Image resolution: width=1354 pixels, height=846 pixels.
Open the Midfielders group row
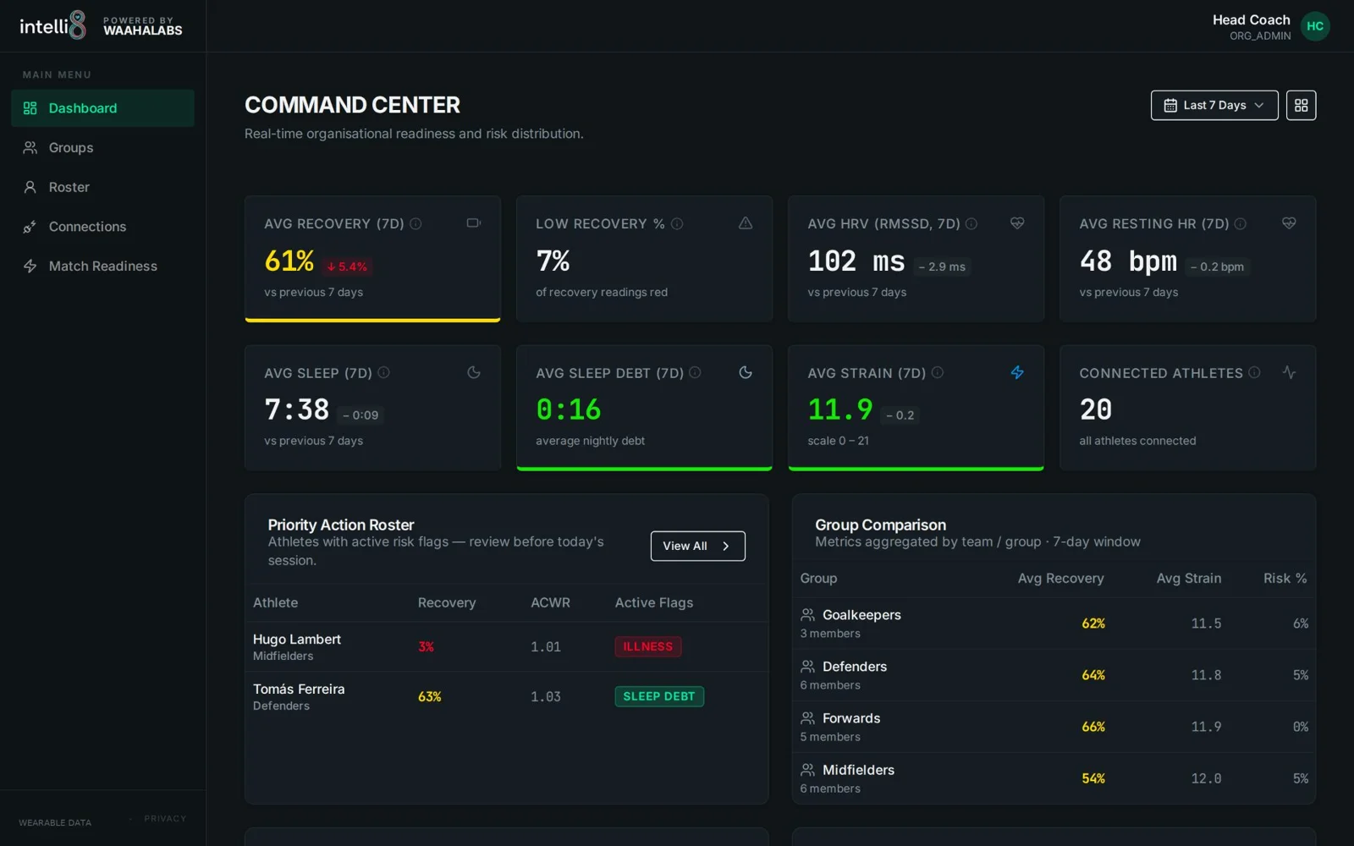tap(1054, 778)
